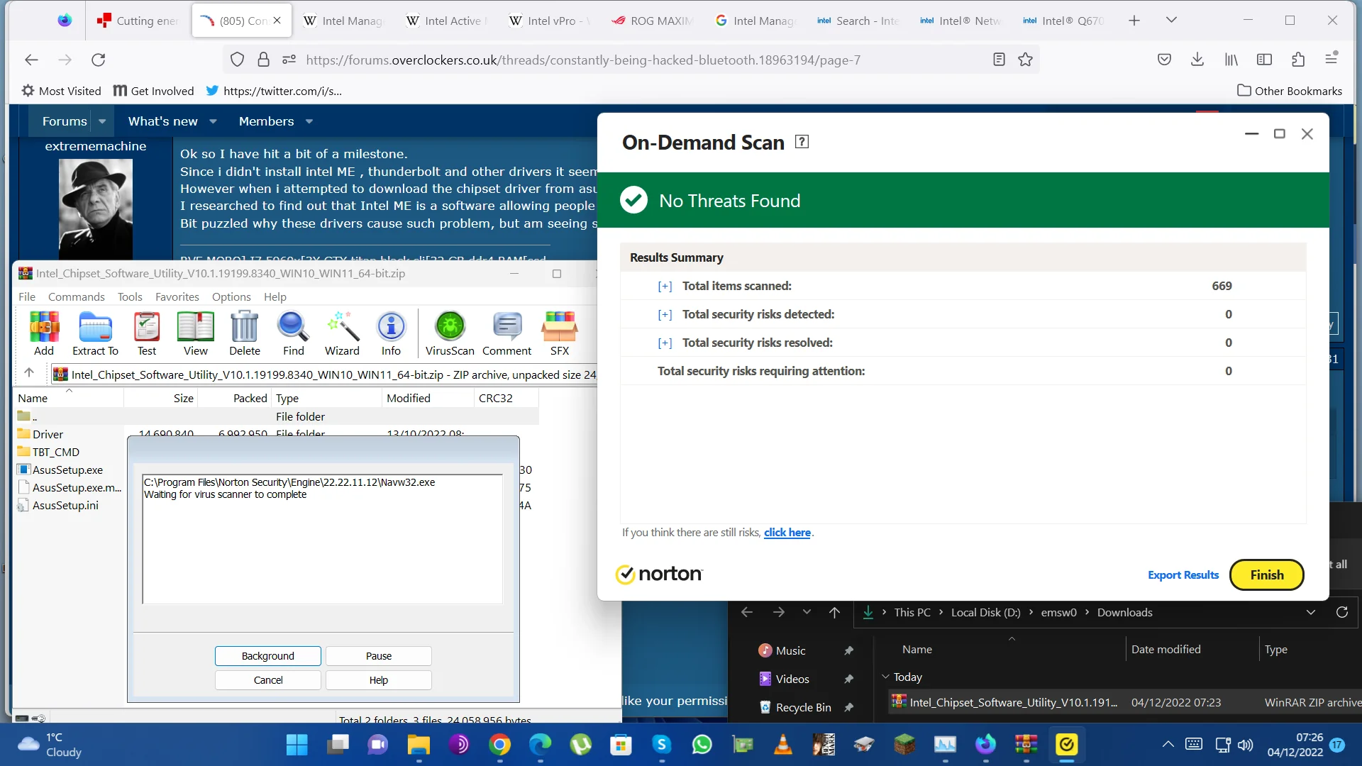This screenshot has height=766, width=1362.
Task: Click the Background button in the scan dialog
Action: coord(268,656)
